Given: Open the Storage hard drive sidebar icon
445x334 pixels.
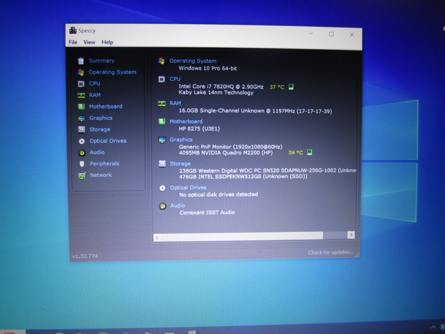Looking at the screenshot, I should click(x=81, y=129).
